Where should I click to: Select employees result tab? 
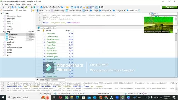click(47, 28)
